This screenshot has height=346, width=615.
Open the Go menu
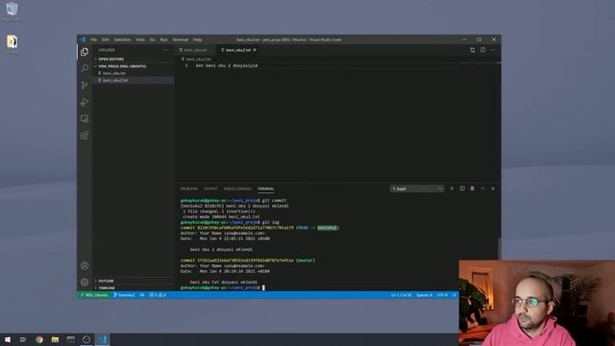coord(152,39)
